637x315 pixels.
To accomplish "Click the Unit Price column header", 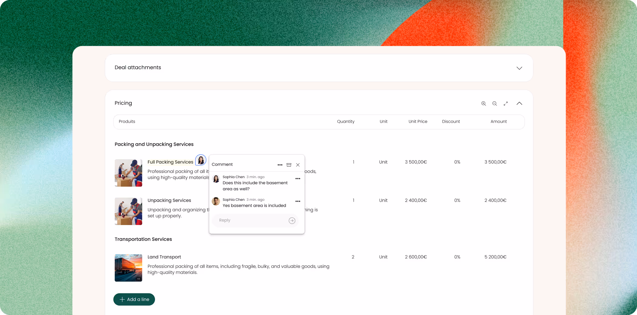I will [x=418, y=121].
